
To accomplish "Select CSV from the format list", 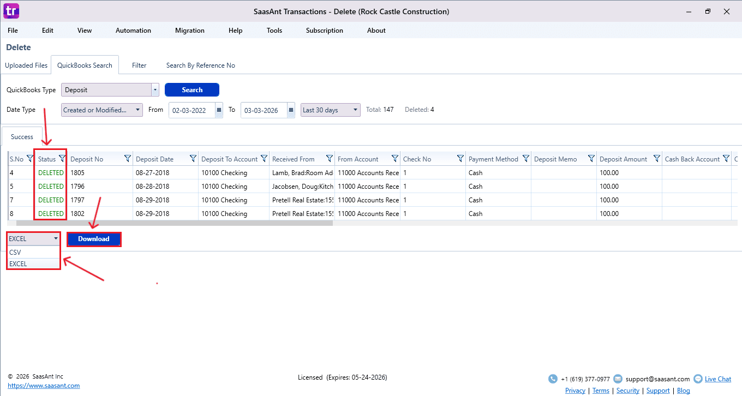I will 15,253.
